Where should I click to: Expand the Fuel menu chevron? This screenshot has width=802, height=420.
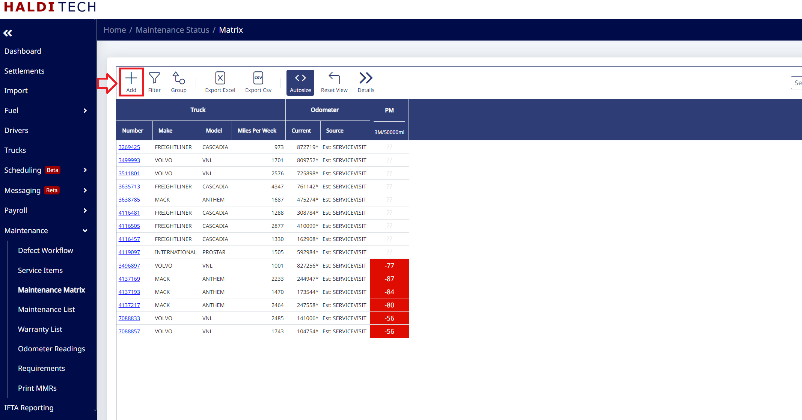pyautogui.click(x=85, y=111)
